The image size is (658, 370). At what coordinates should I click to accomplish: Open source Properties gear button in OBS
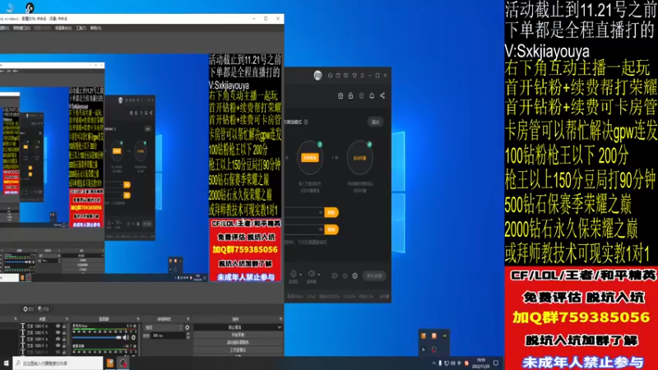(x=29, y=309)
